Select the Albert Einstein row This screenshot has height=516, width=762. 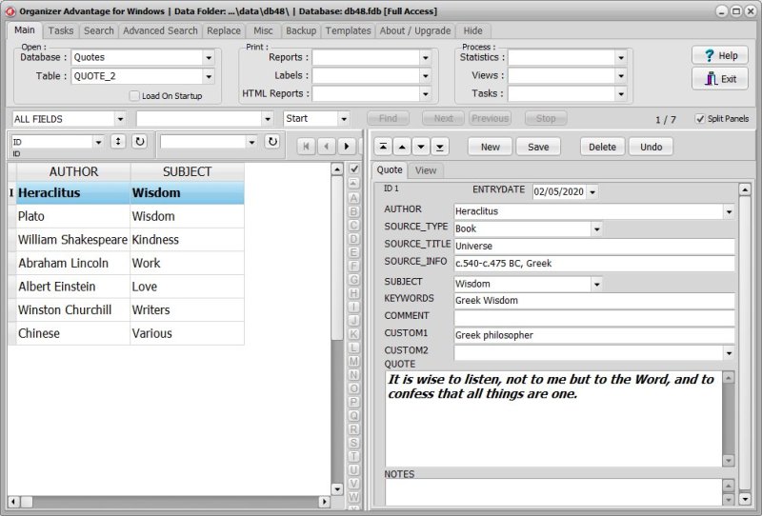130,287
